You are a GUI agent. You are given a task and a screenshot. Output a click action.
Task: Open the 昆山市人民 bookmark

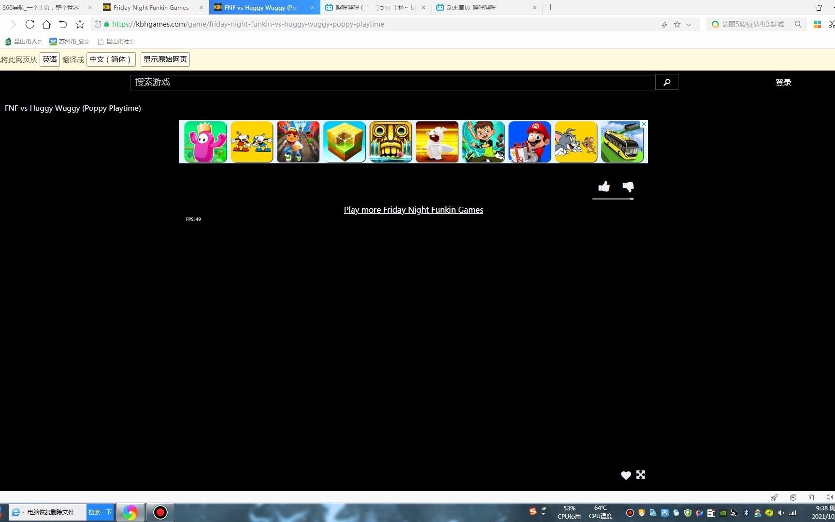(24, 42)
